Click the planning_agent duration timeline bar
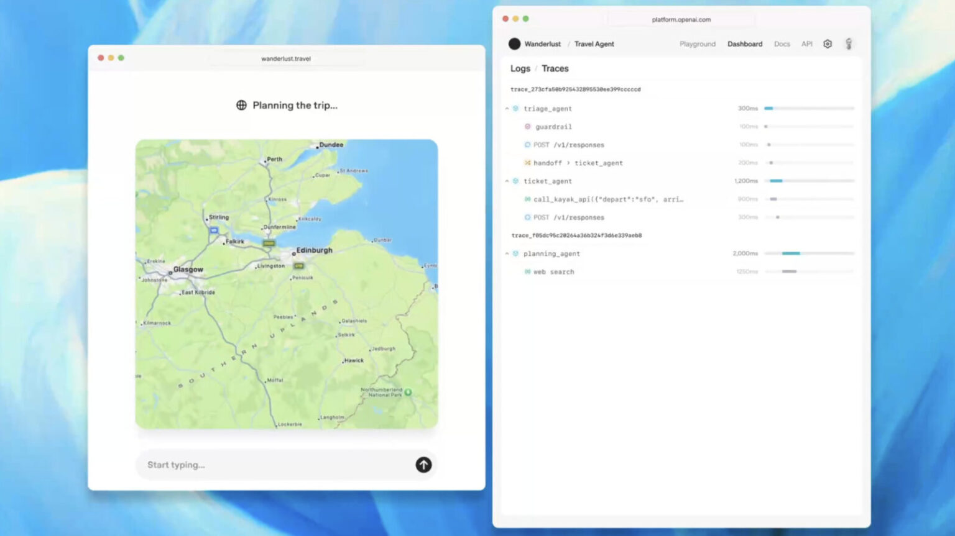The height and width of the screenshot is (536, 955). tap(791, 253)
